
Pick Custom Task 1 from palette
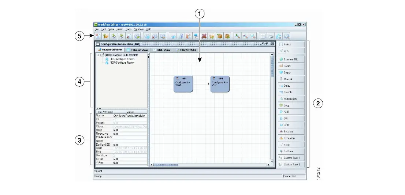coord(291,158)
